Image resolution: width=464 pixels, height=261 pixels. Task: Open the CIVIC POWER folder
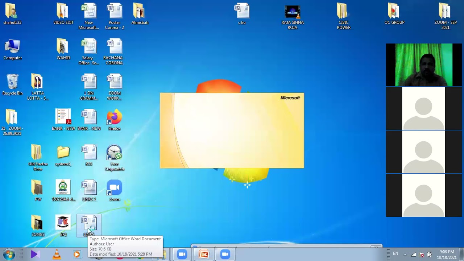point(343,17)
